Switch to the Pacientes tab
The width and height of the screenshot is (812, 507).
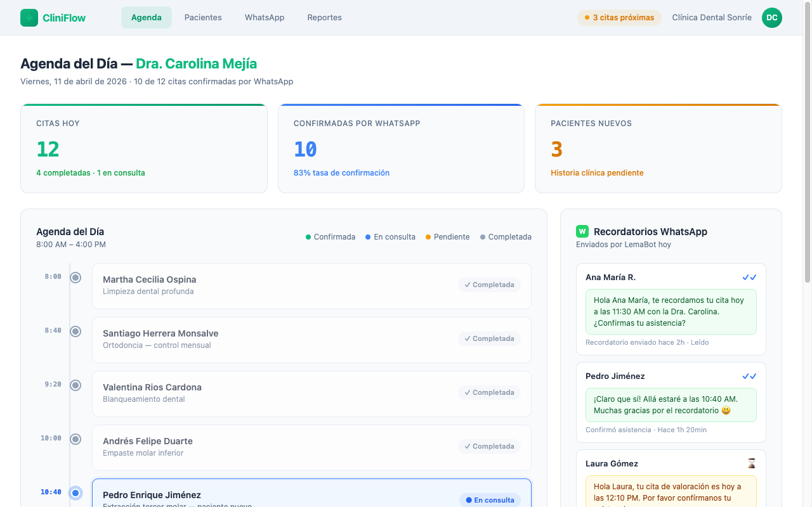203,17
